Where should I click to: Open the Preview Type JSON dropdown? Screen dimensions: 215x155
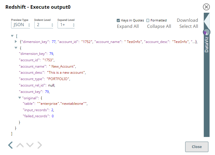[x=21, y=25]
